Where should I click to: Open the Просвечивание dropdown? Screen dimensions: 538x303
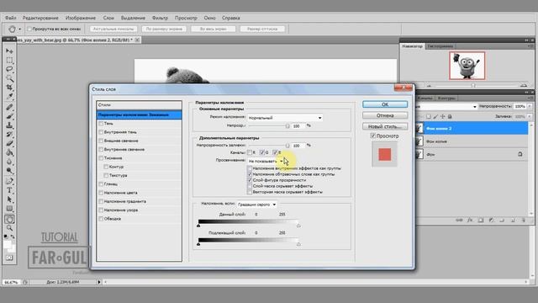pyautogui.click(x=266, y=161)
